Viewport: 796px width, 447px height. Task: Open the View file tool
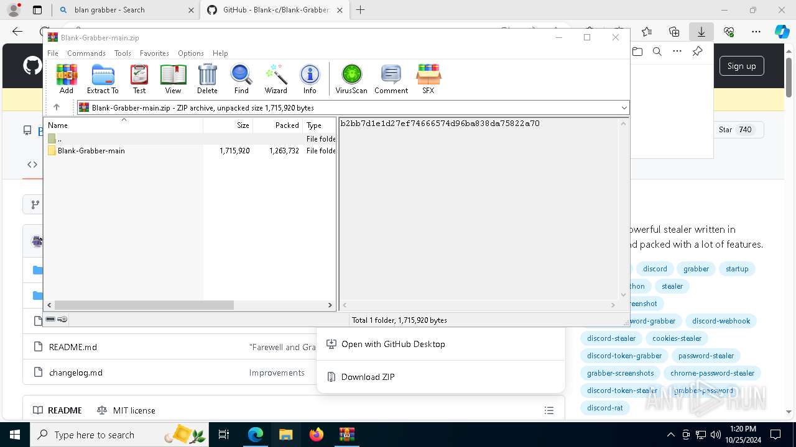point(173,79)
